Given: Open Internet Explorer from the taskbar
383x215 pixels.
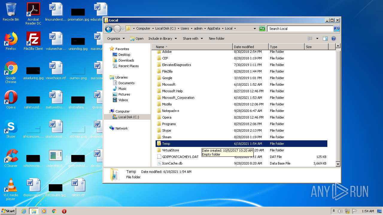Looking at the screenshot, I should [x=24, y=211].
